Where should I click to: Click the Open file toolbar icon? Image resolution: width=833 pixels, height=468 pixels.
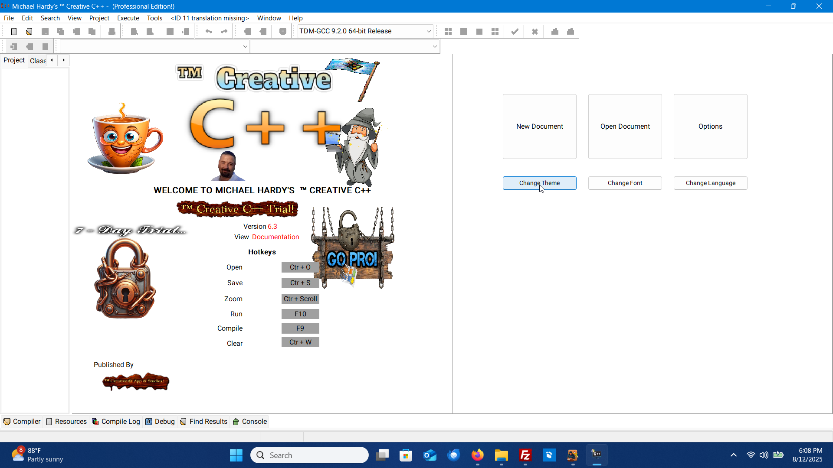[x=29, y=32]
